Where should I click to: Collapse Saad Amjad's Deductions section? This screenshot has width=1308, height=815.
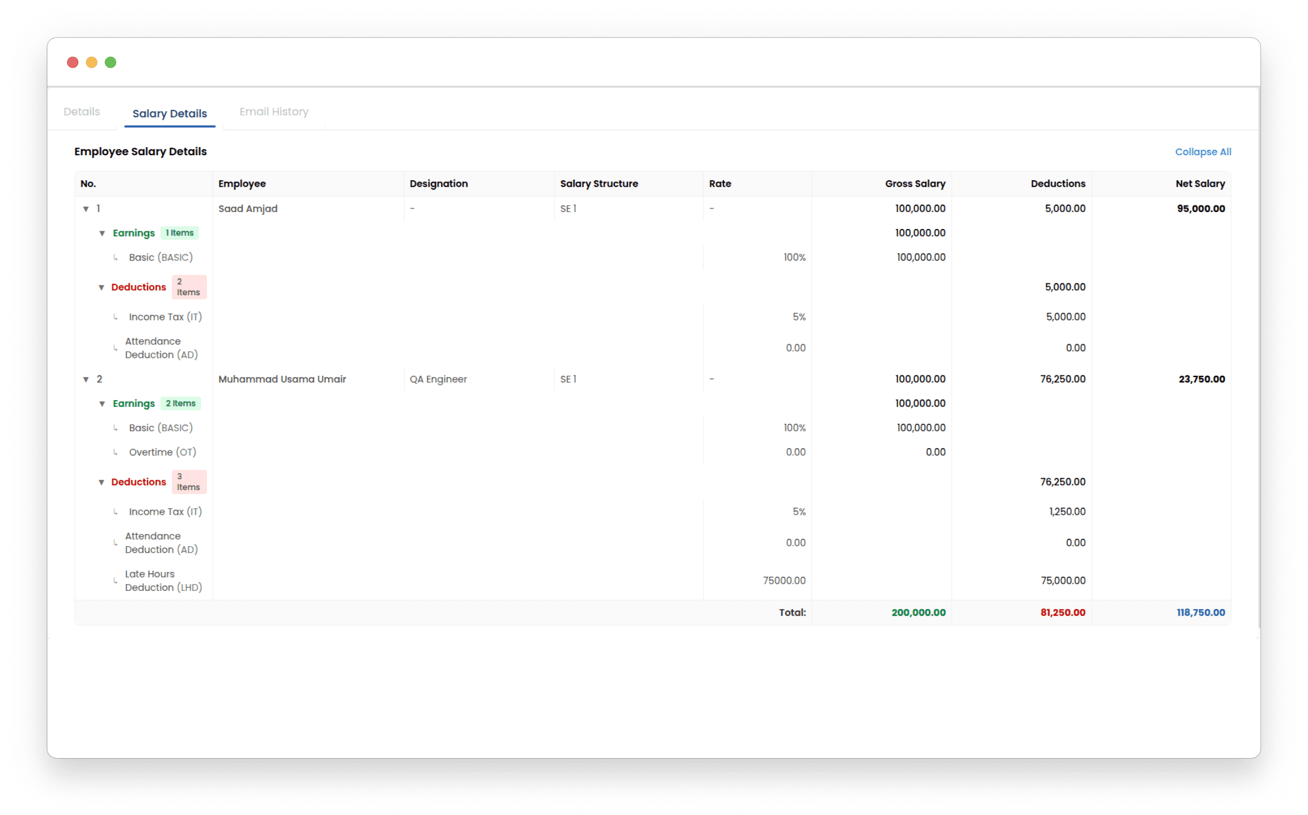tap(102, 287)
